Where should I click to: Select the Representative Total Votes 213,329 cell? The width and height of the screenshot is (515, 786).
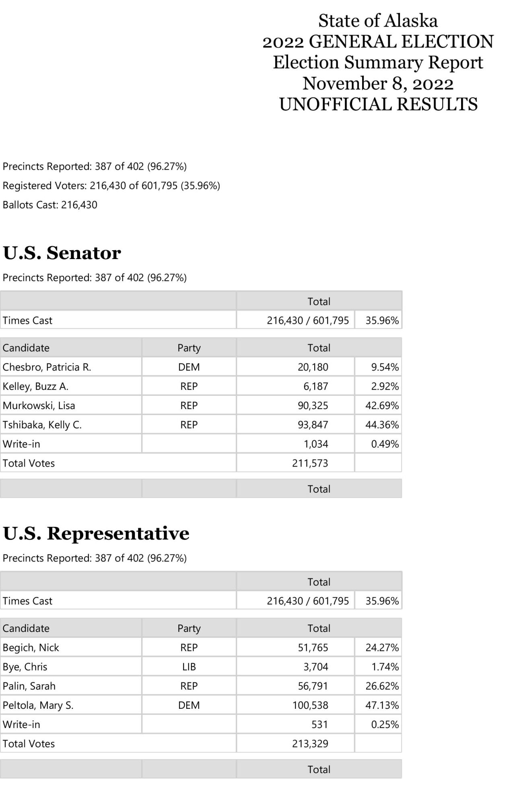coord(310,744)
